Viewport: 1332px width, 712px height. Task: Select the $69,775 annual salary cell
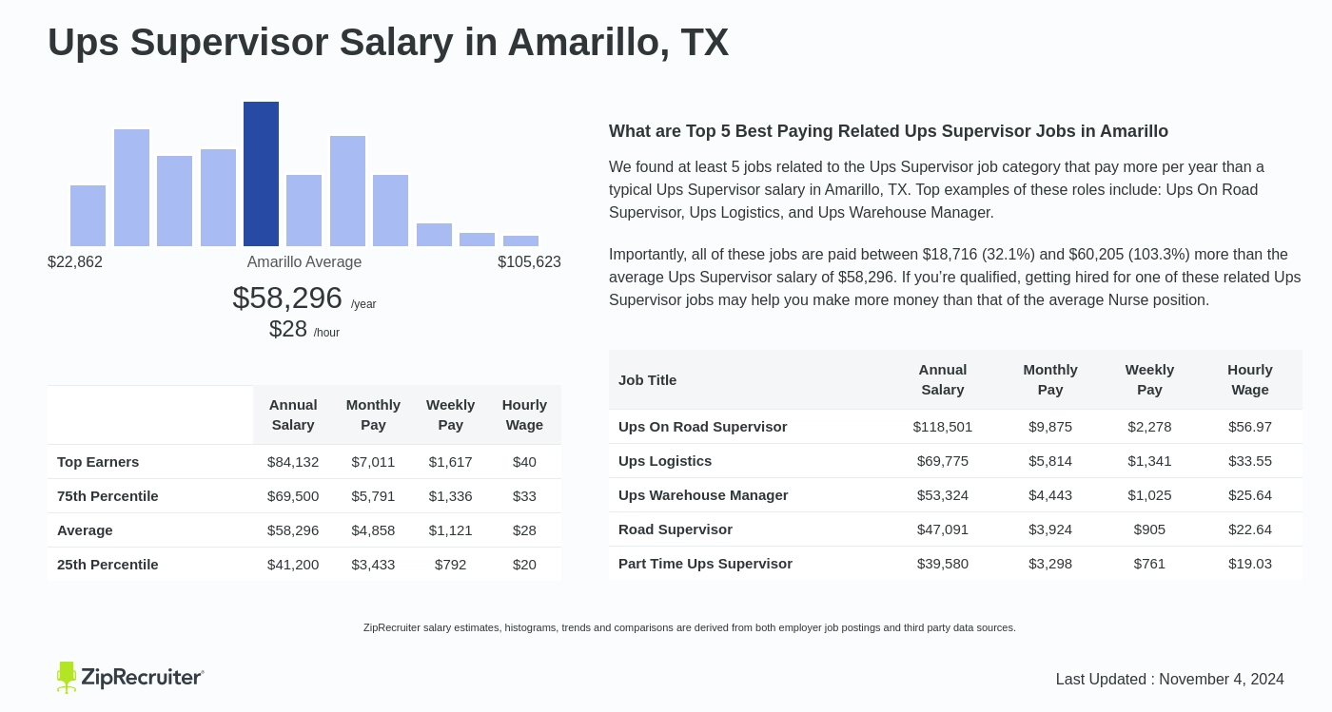pyautogui.click(x=943, y=460)
